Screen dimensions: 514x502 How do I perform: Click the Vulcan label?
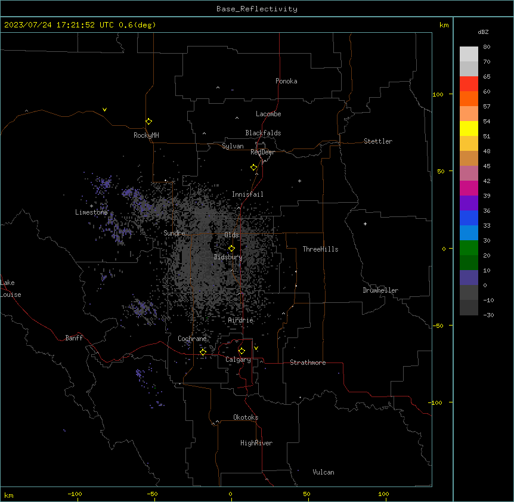pos(324,472)
